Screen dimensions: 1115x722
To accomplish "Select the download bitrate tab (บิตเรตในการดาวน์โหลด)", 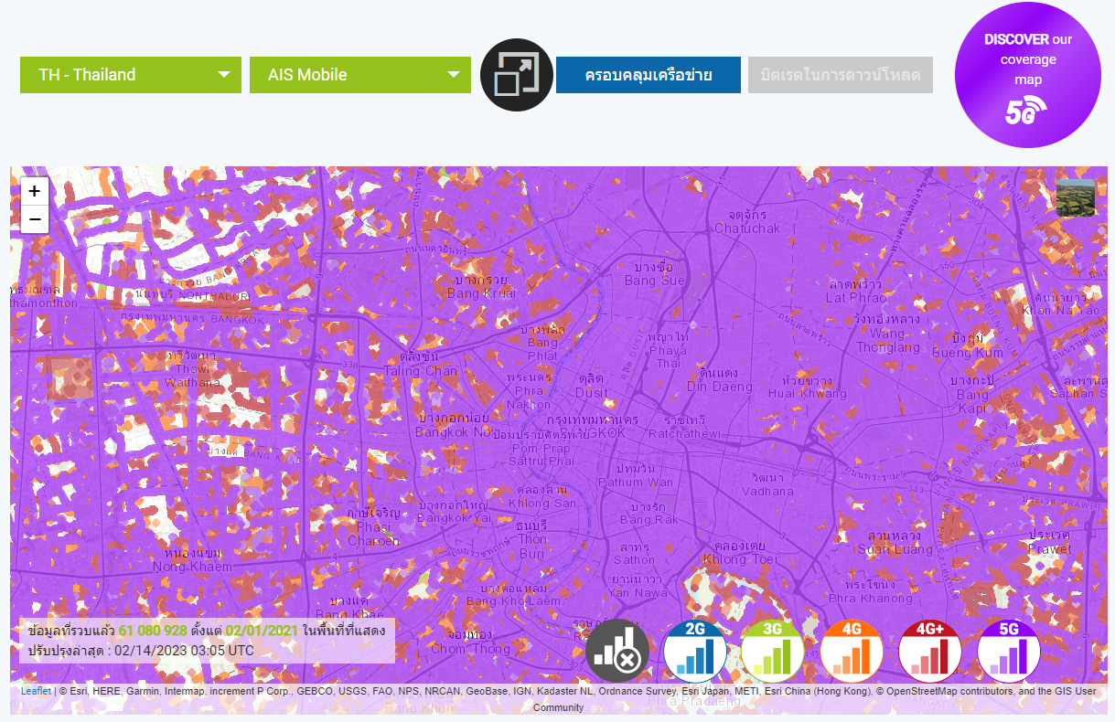I will 841,75.
